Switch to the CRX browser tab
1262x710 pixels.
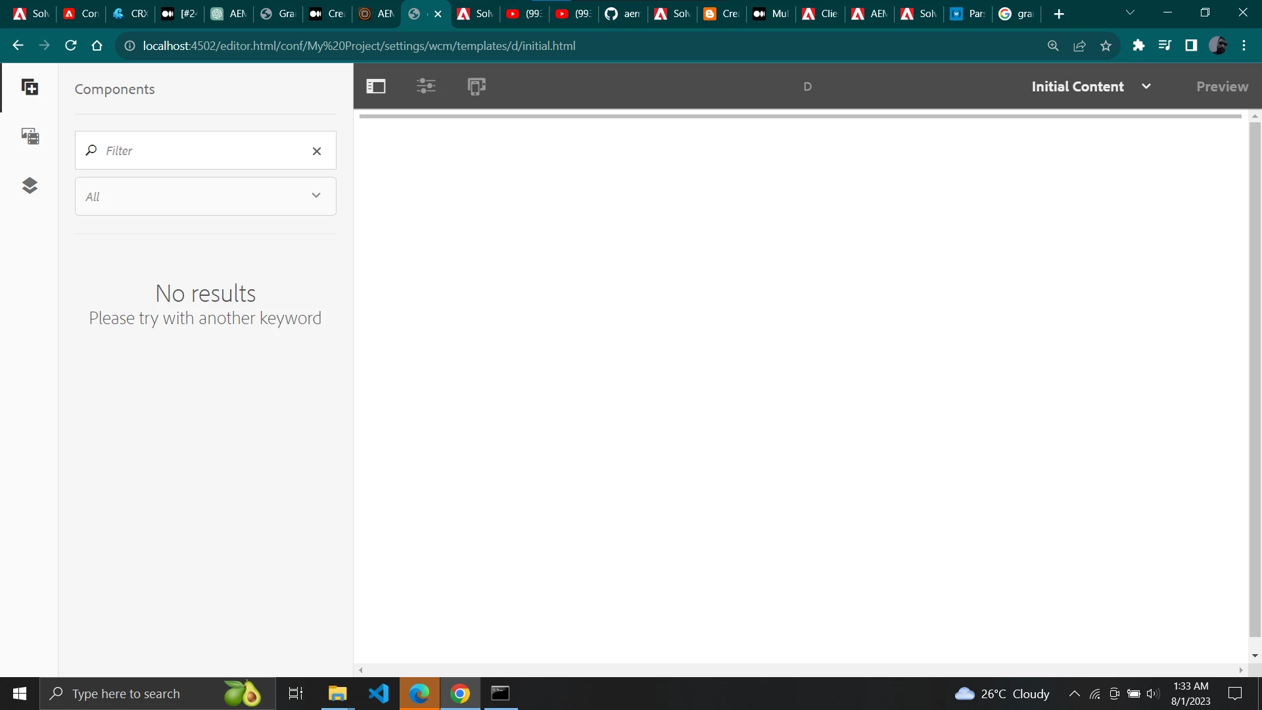[130, 14]
